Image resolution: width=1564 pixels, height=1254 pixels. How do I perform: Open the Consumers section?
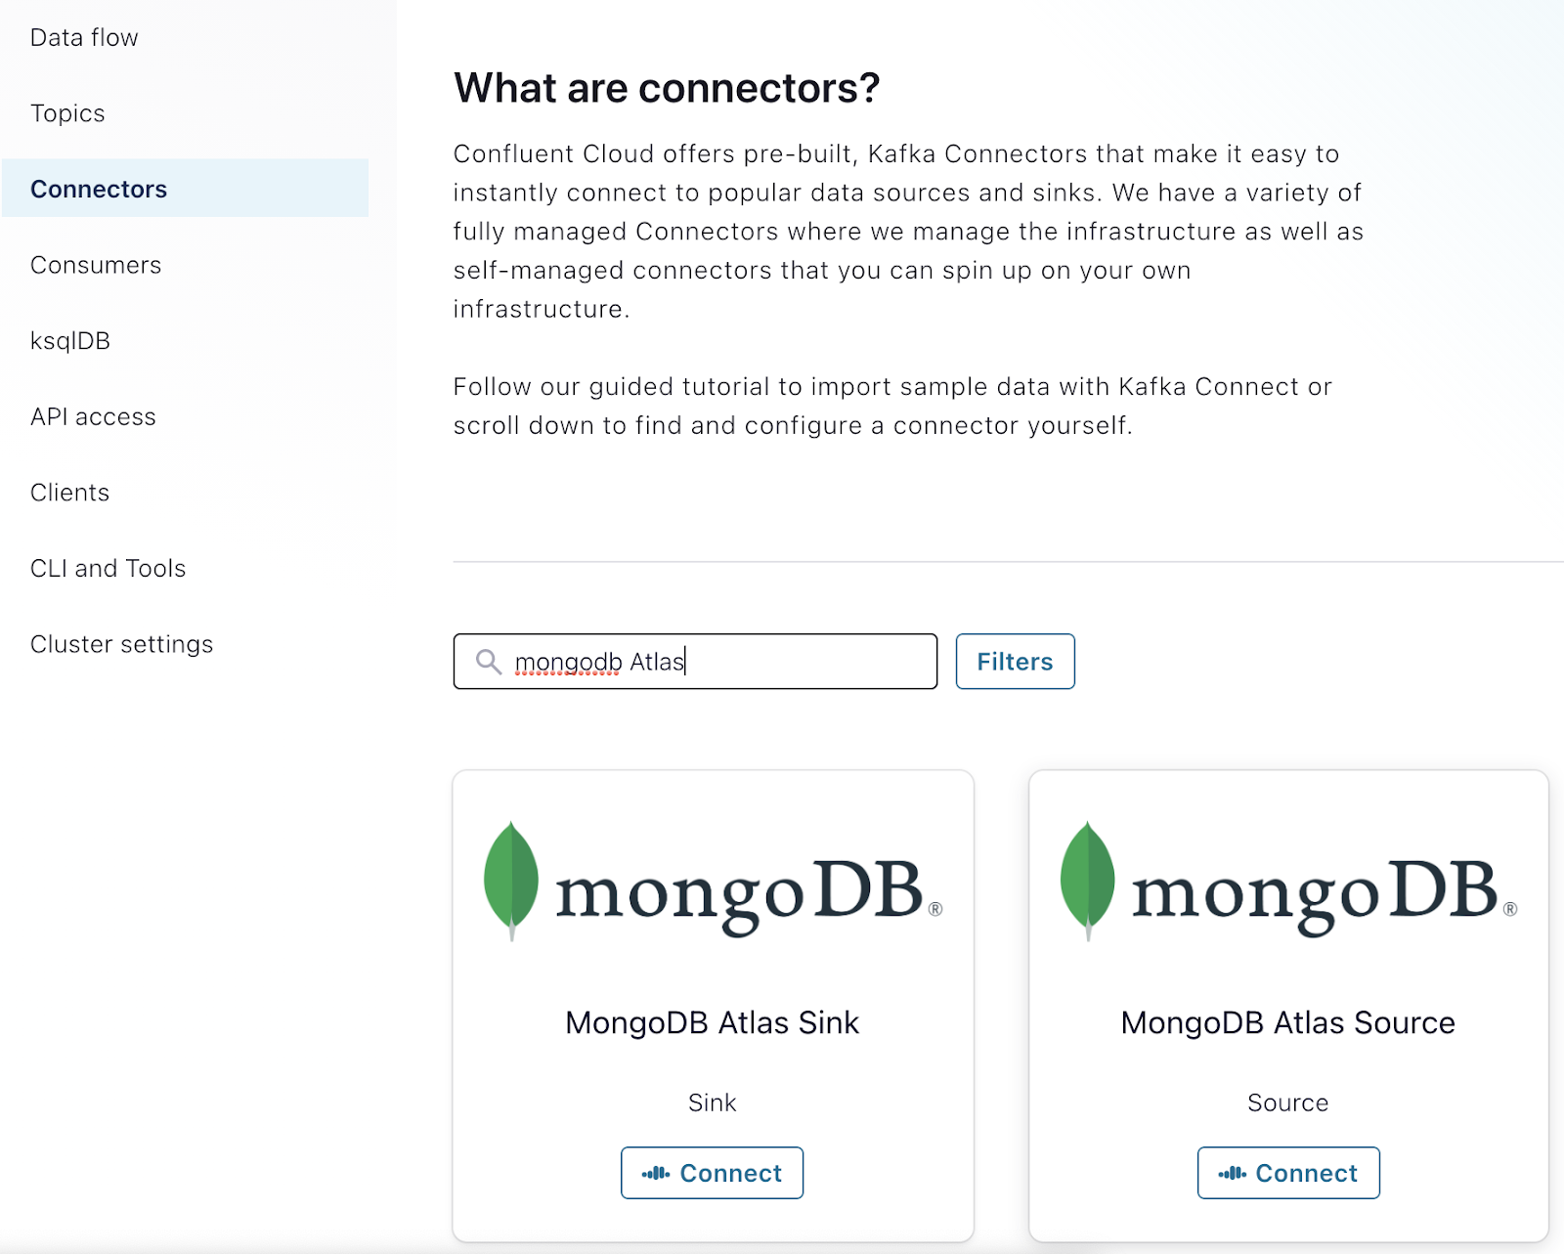coord(96,265)
